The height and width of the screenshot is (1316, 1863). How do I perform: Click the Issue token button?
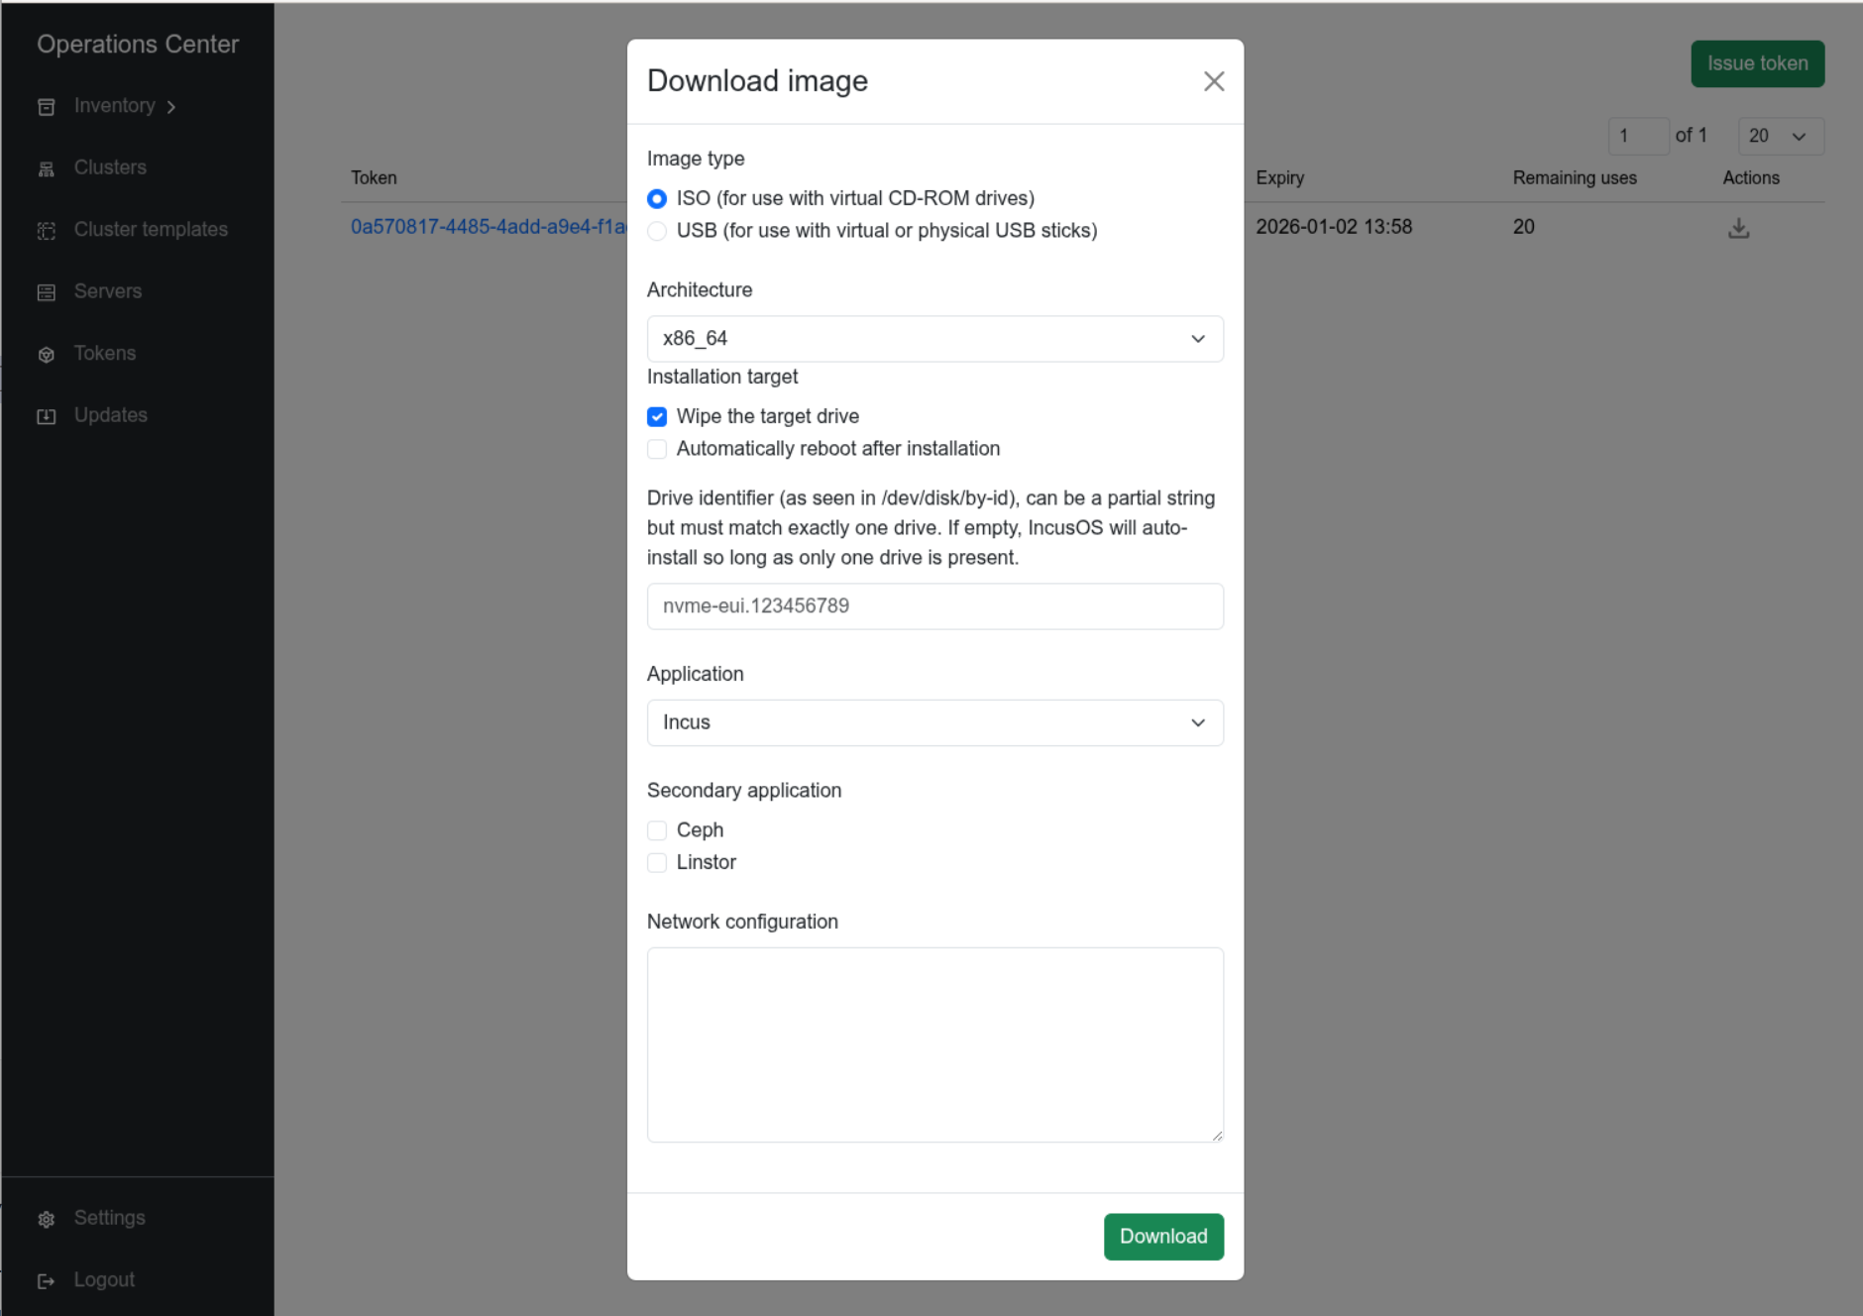(1757, 63)
